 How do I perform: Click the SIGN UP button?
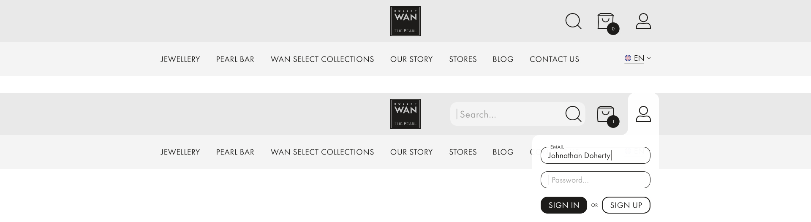[x=626, y=205]
